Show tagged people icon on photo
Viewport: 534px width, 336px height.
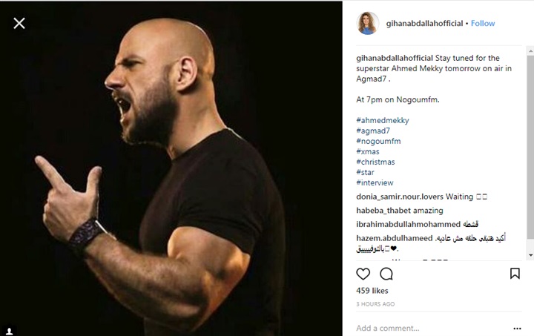[10, 332]
